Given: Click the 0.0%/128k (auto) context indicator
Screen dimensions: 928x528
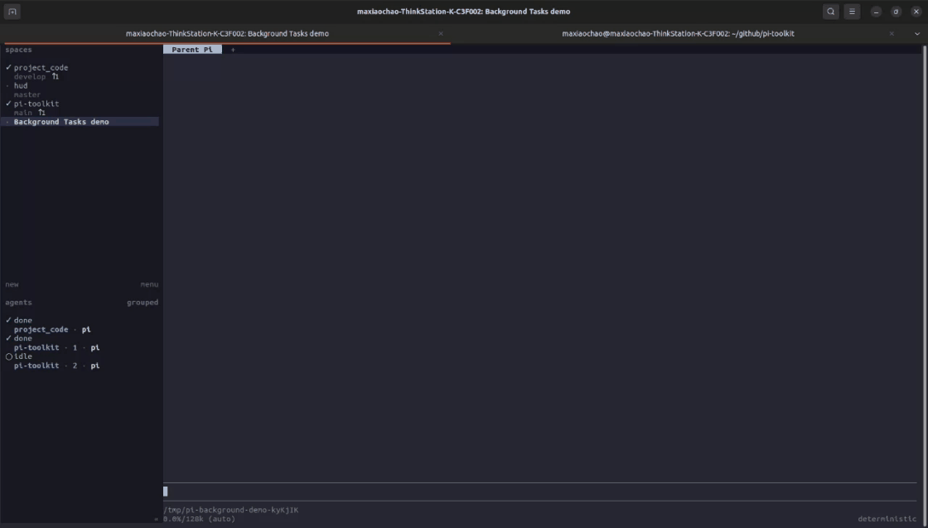Looking at the screenshot, I should coord(199,519).
